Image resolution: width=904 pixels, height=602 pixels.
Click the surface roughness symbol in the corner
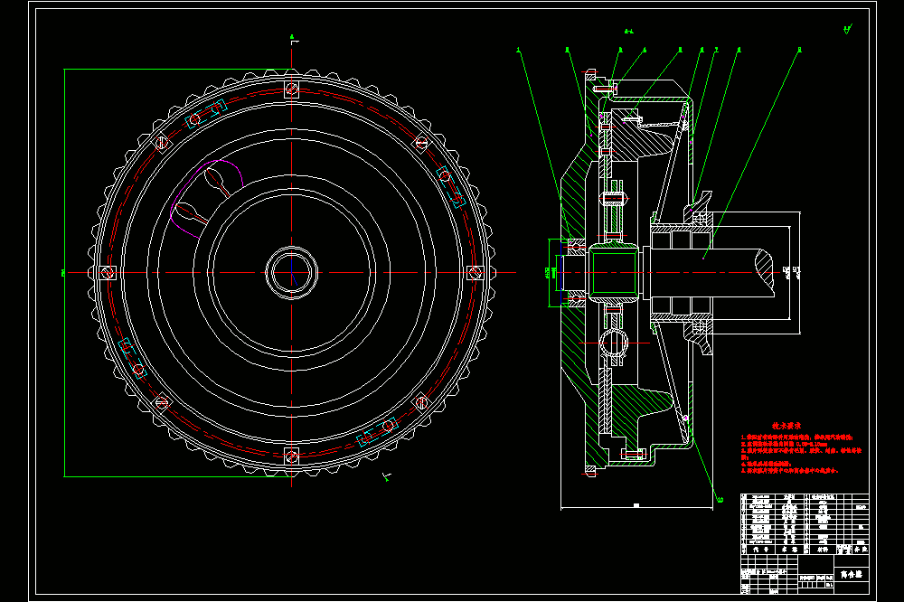tap(848, 29)
